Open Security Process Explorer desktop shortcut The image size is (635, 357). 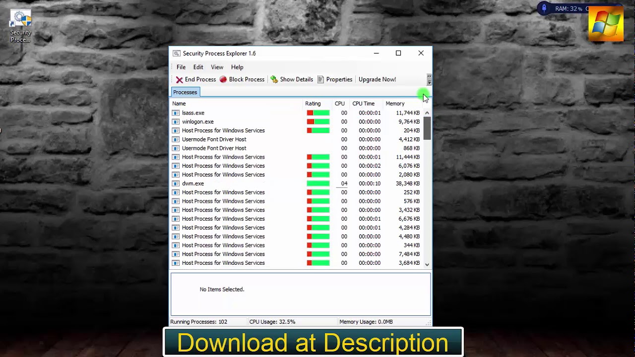pyautogui.click(x=20, y=26)
